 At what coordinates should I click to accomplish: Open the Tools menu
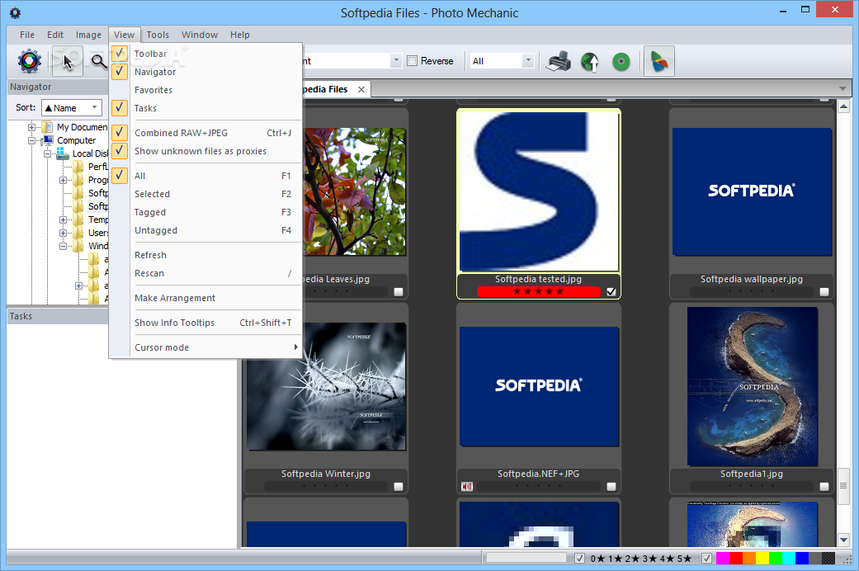click(158, 35)
